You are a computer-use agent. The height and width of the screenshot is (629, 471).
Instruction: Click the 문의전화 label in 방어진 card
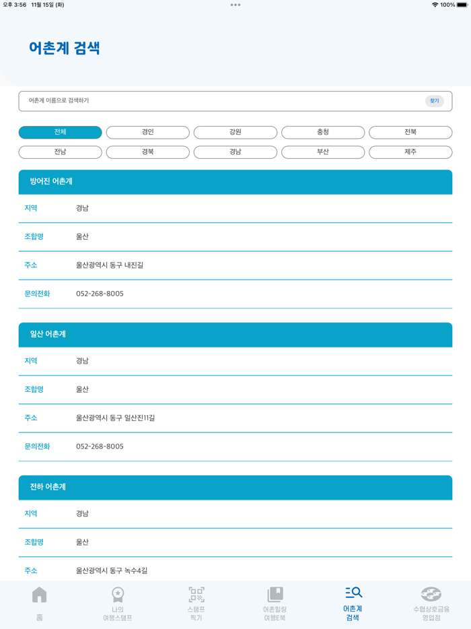[x=37, y=294]
